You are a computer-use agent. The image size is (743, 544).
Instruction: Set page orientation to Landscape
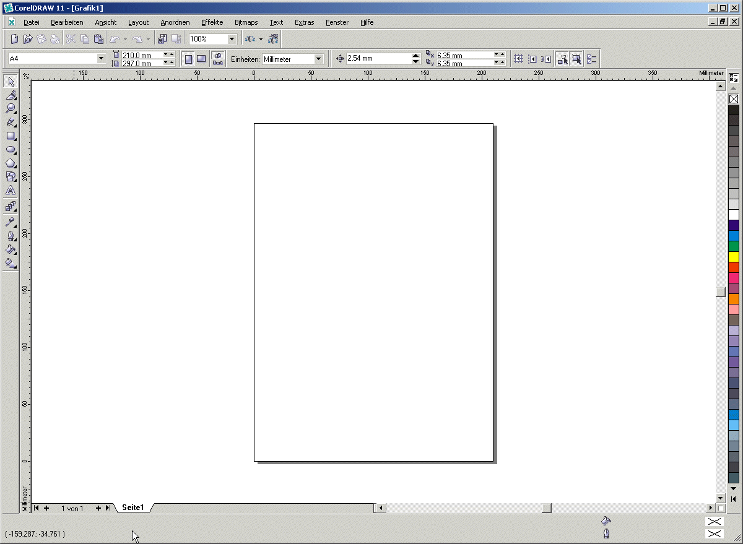(x=201, y=59)
